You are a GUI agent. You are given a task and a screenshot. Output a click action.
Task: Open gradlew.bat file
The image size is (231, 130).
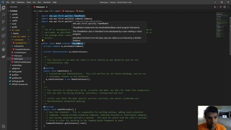tap(19, 78)
